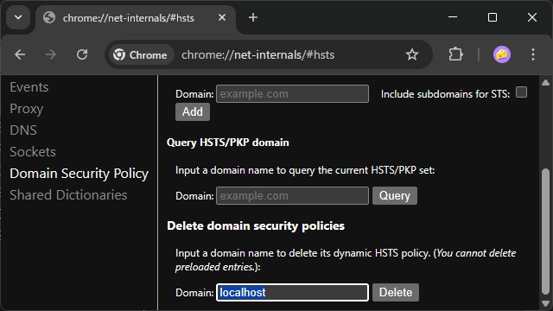Click the scrollbar up arrow
Screen dimensions: 553x311
[x=545, y=83]
